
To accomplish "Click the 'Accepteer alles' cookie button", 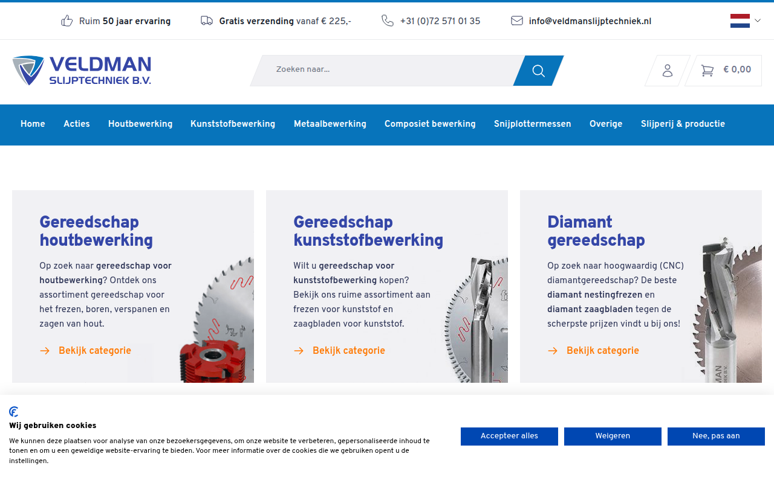I will click(509, 437).
